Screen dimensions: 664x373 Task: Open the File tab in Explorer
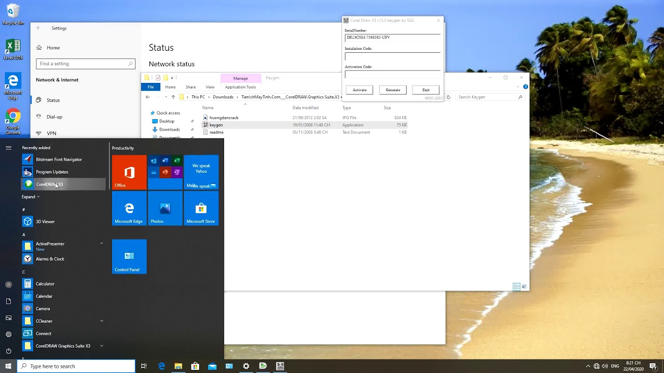[150, 87]
